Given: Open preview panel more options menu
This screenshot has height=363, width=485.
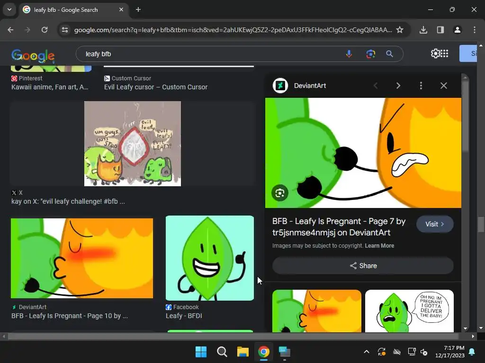Looking at the screenshot, I should coord(421,86).
